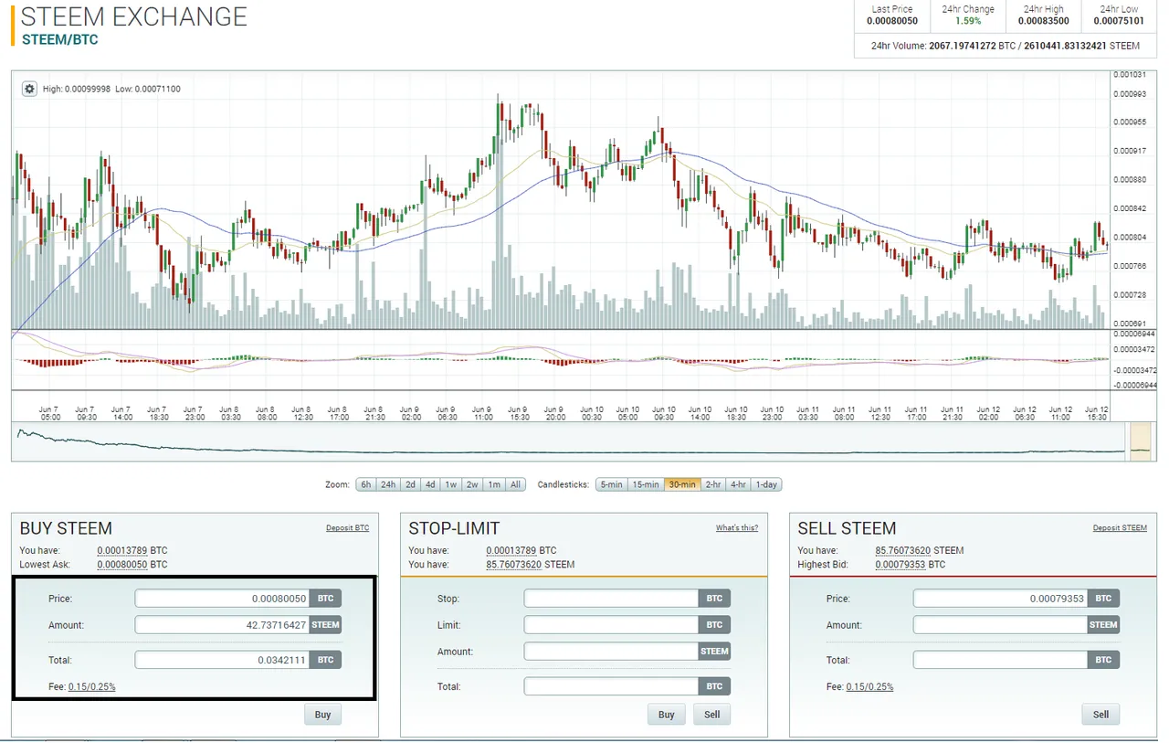This screenshot has width=1169, height=743.
Task: Select 15-min candlesticks
Action: 646,484
